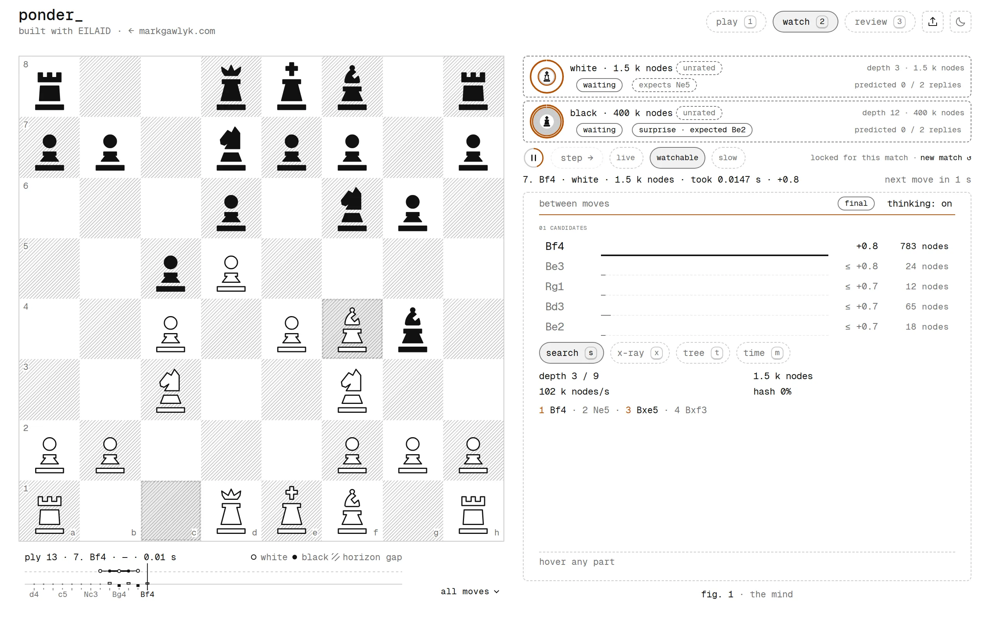Open the tree view
The height and width of the screenshot is (619, 990).
click(x=702, y=353)
